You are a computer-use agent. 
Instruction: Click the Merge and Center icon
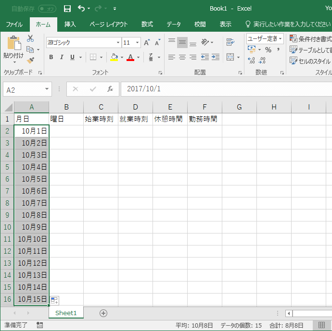[230, 57]
